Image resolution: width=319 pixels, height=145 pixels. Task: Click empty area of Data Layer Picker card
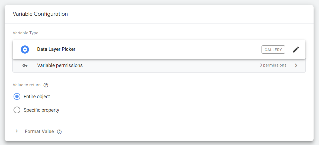[163, 50]
